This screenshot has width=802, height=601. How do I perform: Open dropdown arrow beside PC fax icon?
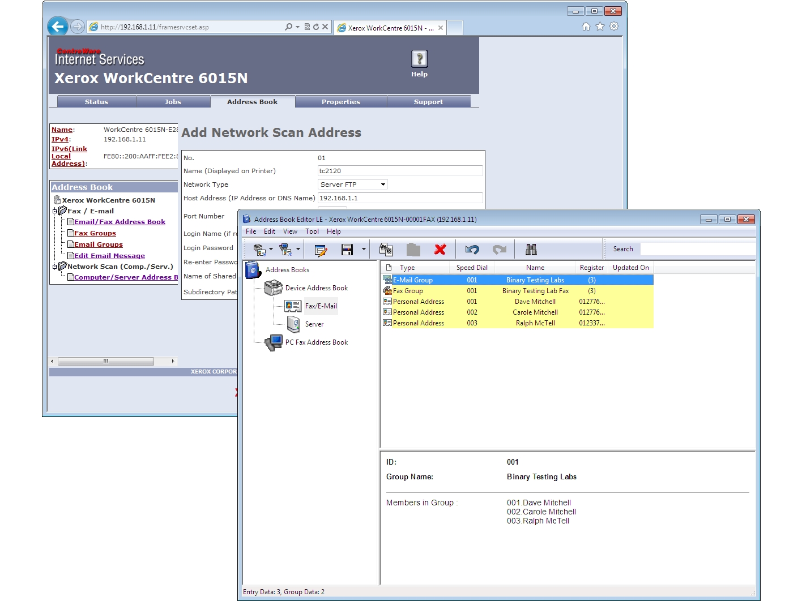[x=298, y=250]
